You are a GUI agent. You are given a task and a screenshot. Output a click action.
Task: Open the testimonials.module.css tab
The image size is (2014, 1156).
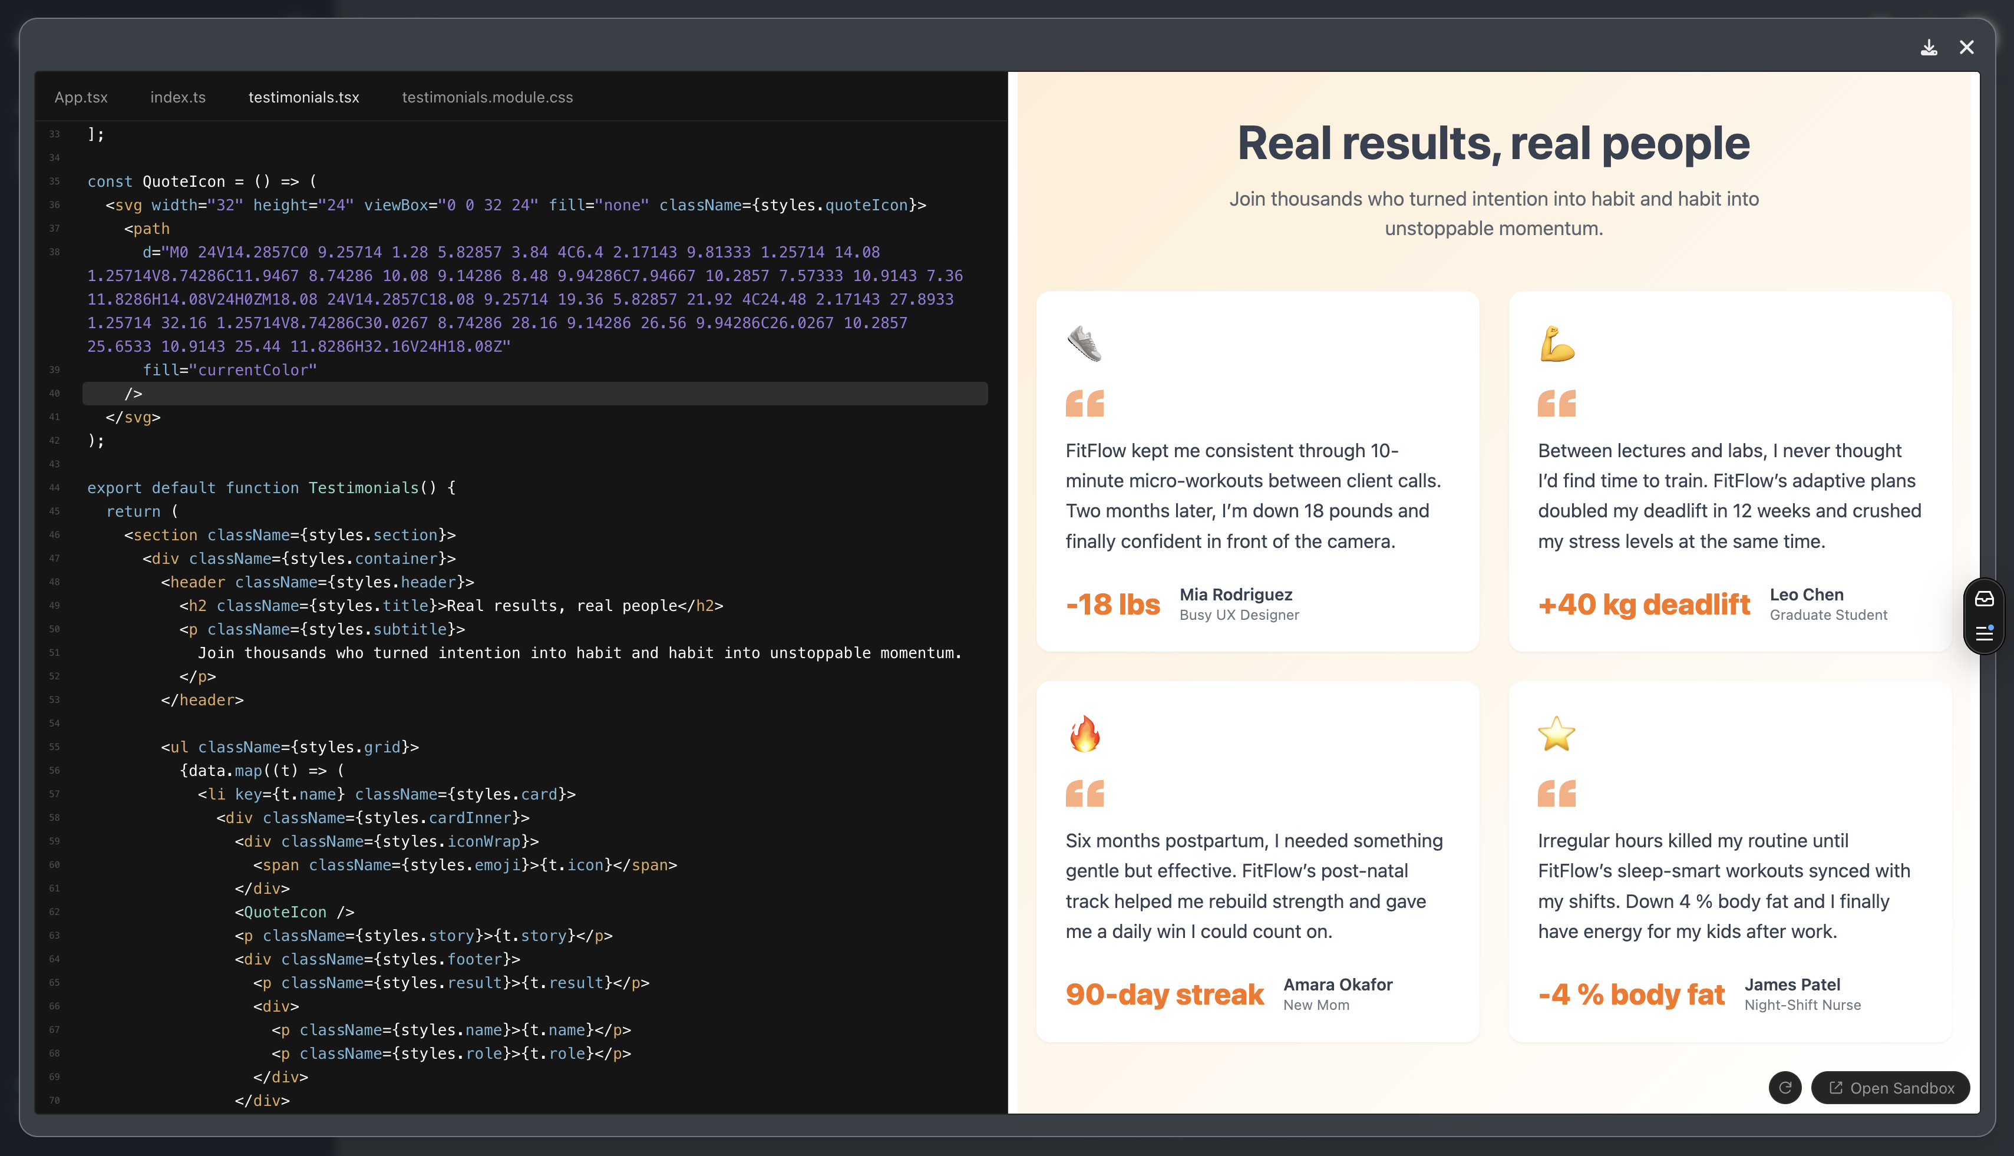click(487, 97)
